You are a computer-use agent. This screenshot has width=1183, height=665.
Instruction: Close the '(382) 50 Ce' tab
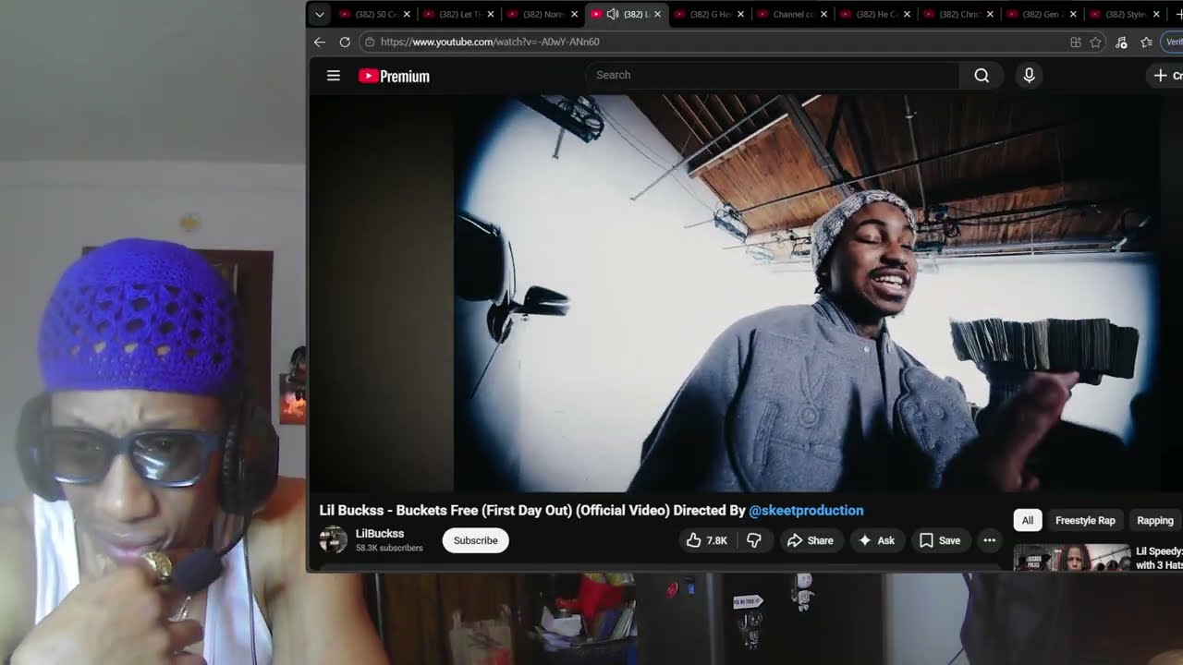[407, 14]
